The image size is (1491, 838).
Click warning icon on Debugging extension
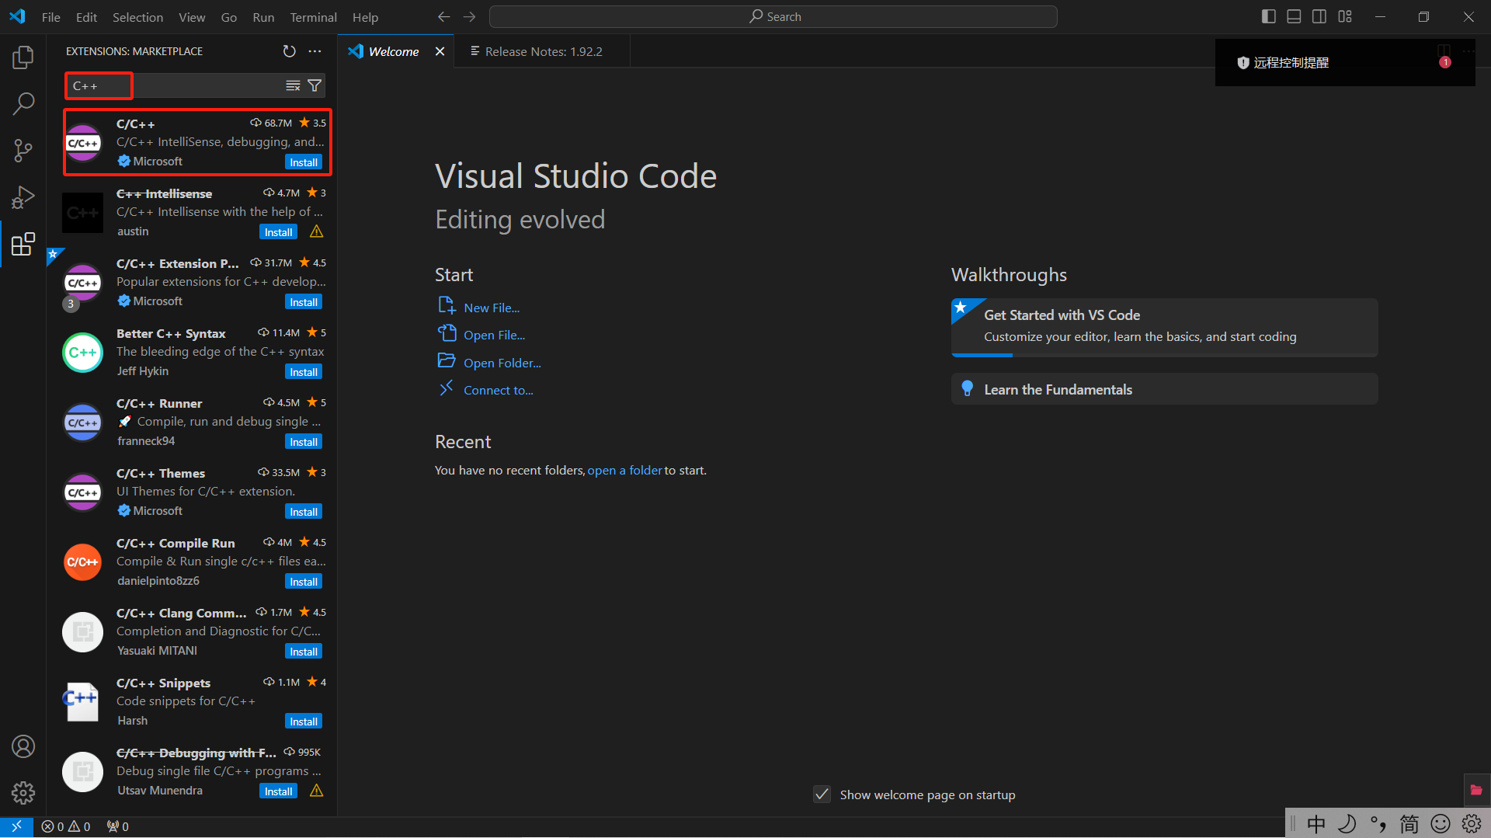316,791
